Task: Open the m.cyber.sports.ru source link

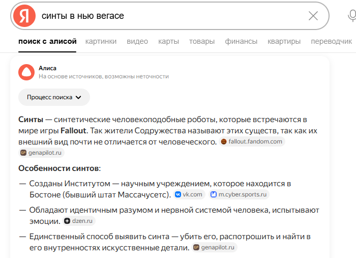Action: (x=239, y=194)
